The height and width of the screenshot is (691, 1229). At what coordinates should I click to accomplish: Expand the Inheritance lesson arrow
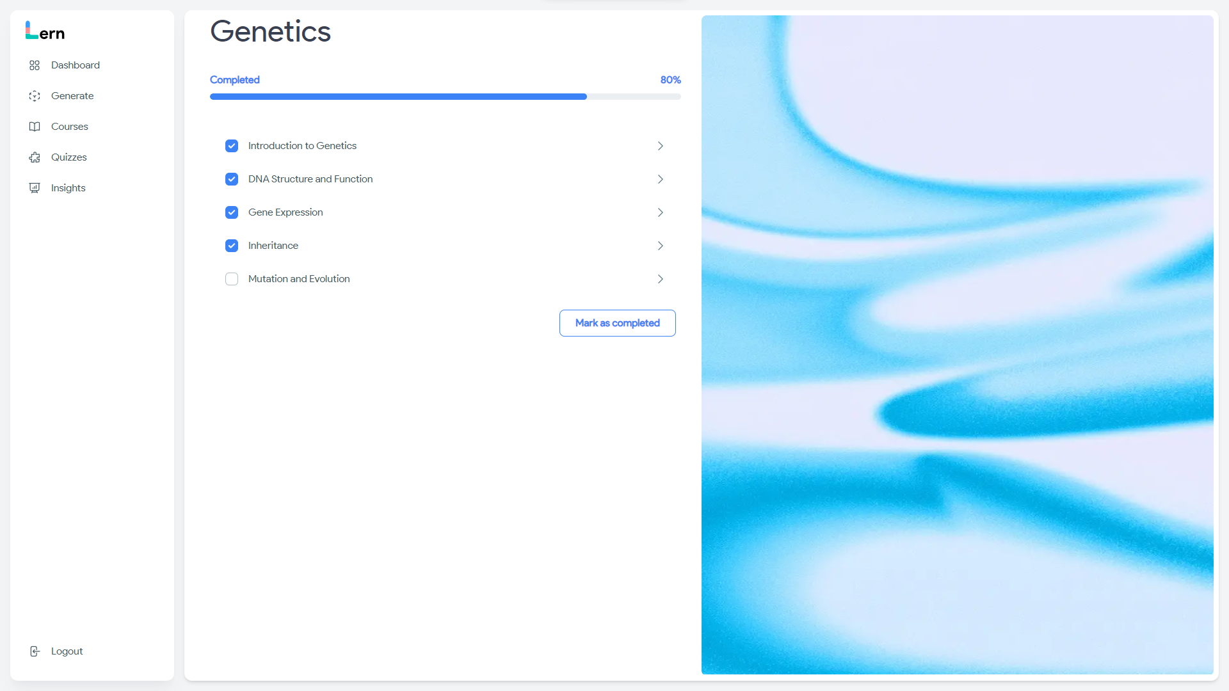point(660,246)
